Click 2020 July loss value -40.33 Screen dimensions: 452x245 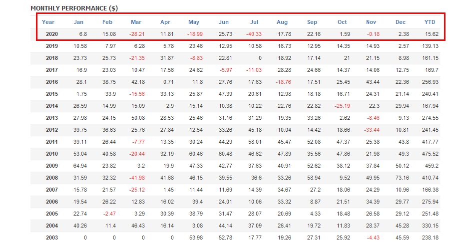254,34
